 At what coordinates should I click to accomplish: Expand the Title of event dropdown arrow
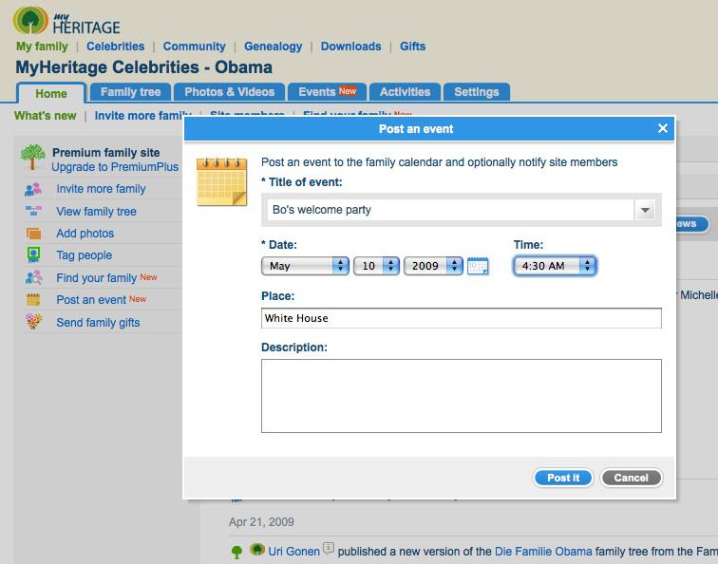click(645, 210)
